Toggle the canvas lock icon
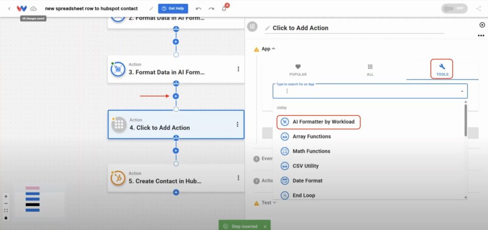 coord(6,218)
